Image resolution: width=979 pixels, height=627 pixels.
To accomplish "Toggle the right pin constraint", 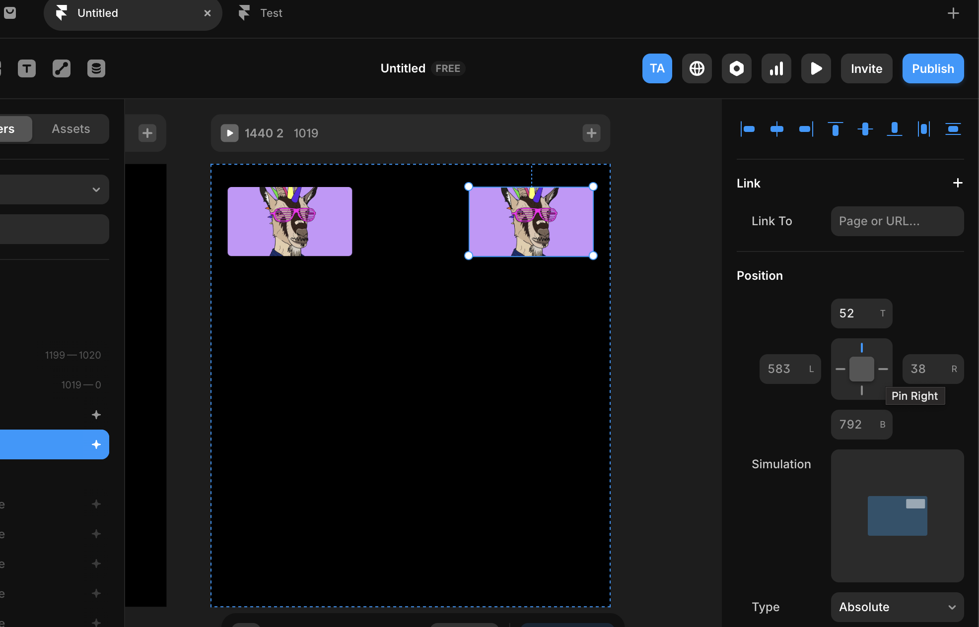I will 883,369.
